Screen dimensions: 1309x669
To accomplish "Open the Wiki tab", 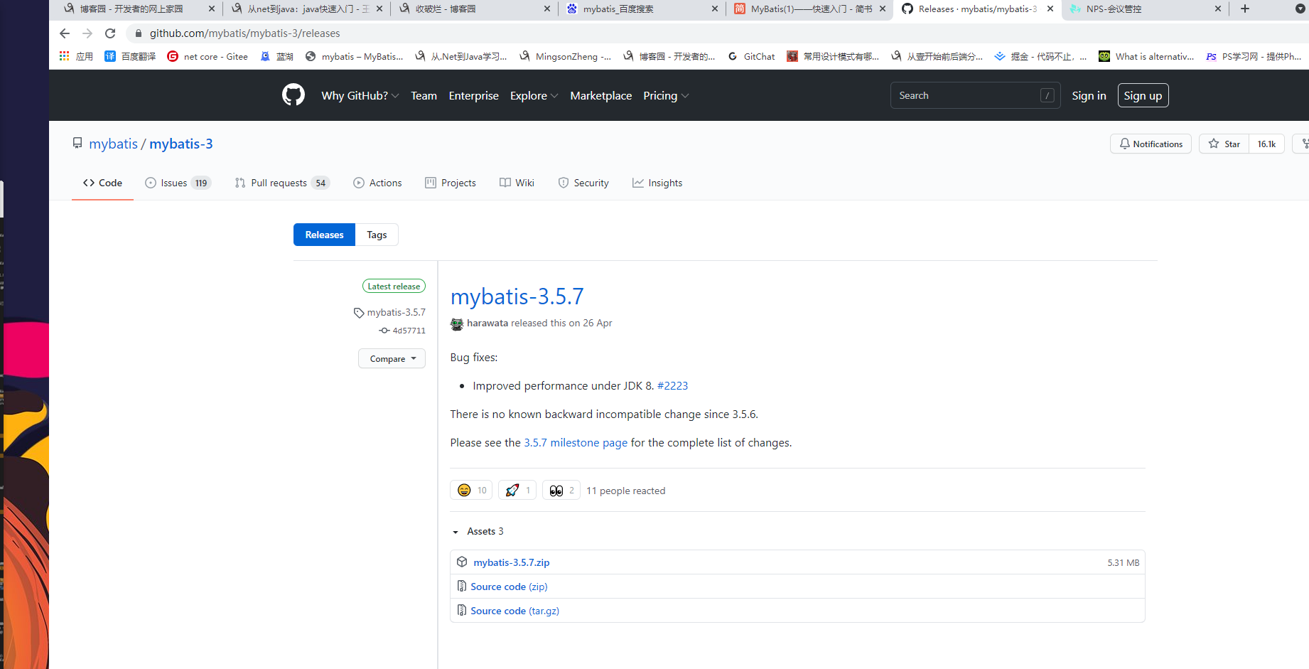I will [x=517, y=183].
